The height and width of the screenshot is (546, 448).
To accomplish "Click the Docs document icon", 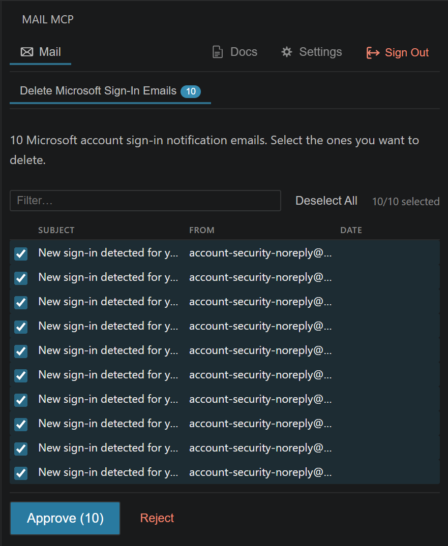I will point(217,51).
